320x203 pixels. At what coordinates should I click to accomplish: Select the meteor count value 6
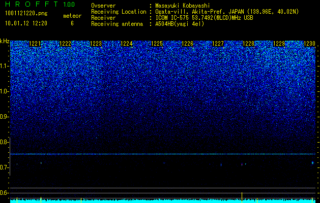[x=72, y=23]
